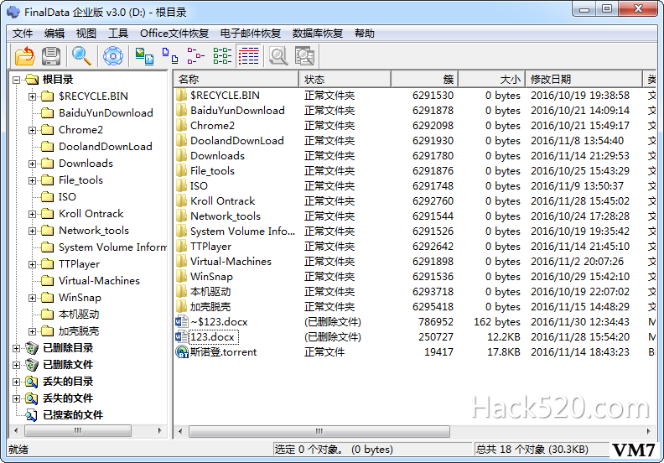The height and width of the screenshot is (463, 664).
Task: Click the 斯诺登.torrent file icon
Action: coord(182,352)
